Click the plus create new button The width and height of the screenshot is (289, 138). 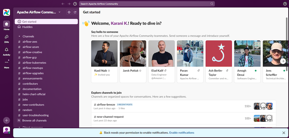pyautogui.click(x=6, y=120)
